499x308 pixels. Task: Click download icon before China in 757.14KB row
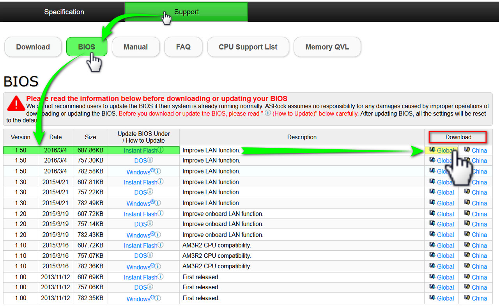click(467, 223)
